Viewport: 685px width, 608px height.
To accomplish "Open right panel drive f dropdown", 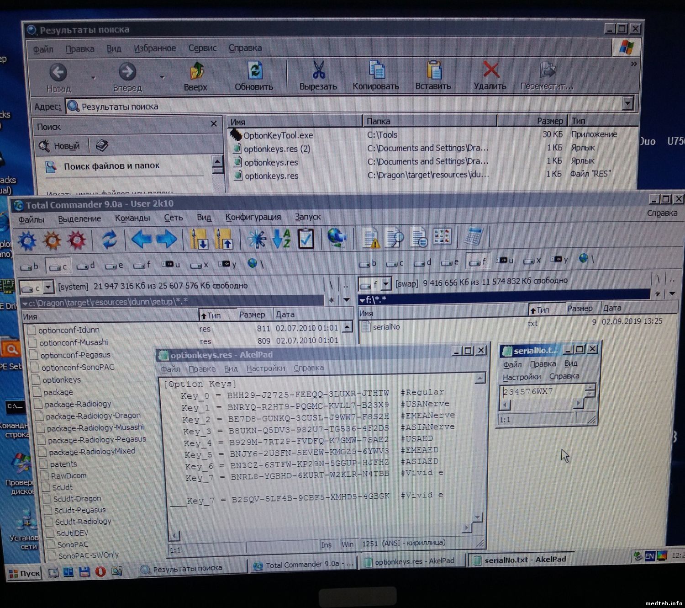I will [386, 284].
